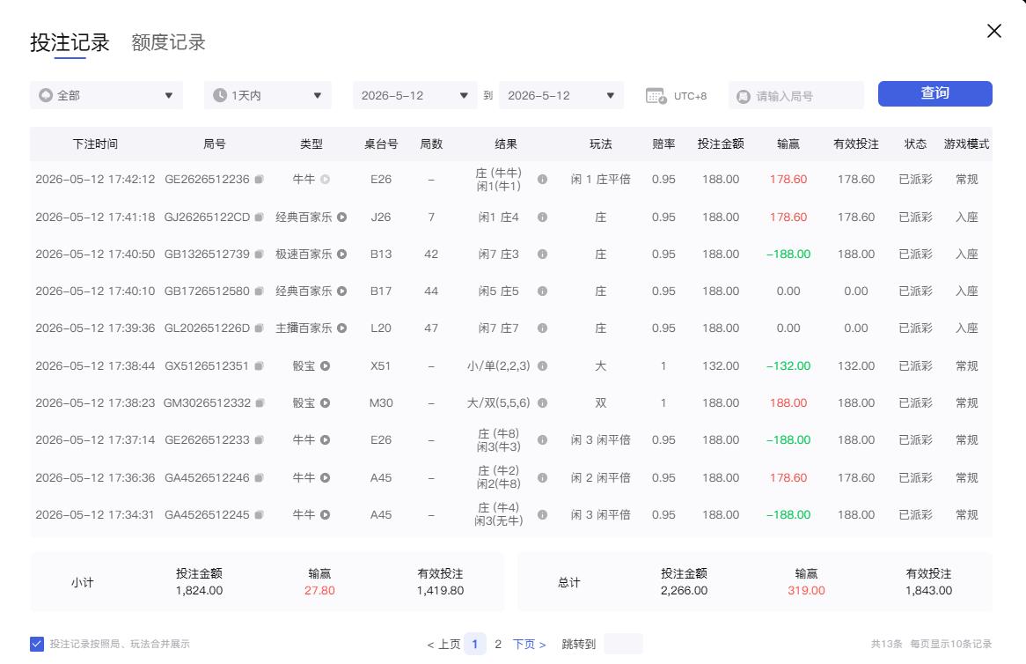The image size is (1026, 664).
Task: Copy round number GE2626512236
Action: click(x=259, y=180)
